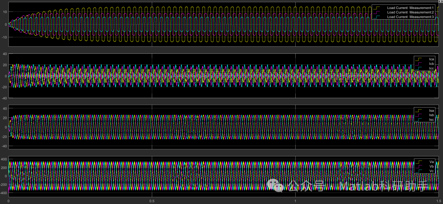The width and height of the screenshot is (443, 204).
Task: Click the maximize axes icon at top-right corner
Action: [441, 1]
